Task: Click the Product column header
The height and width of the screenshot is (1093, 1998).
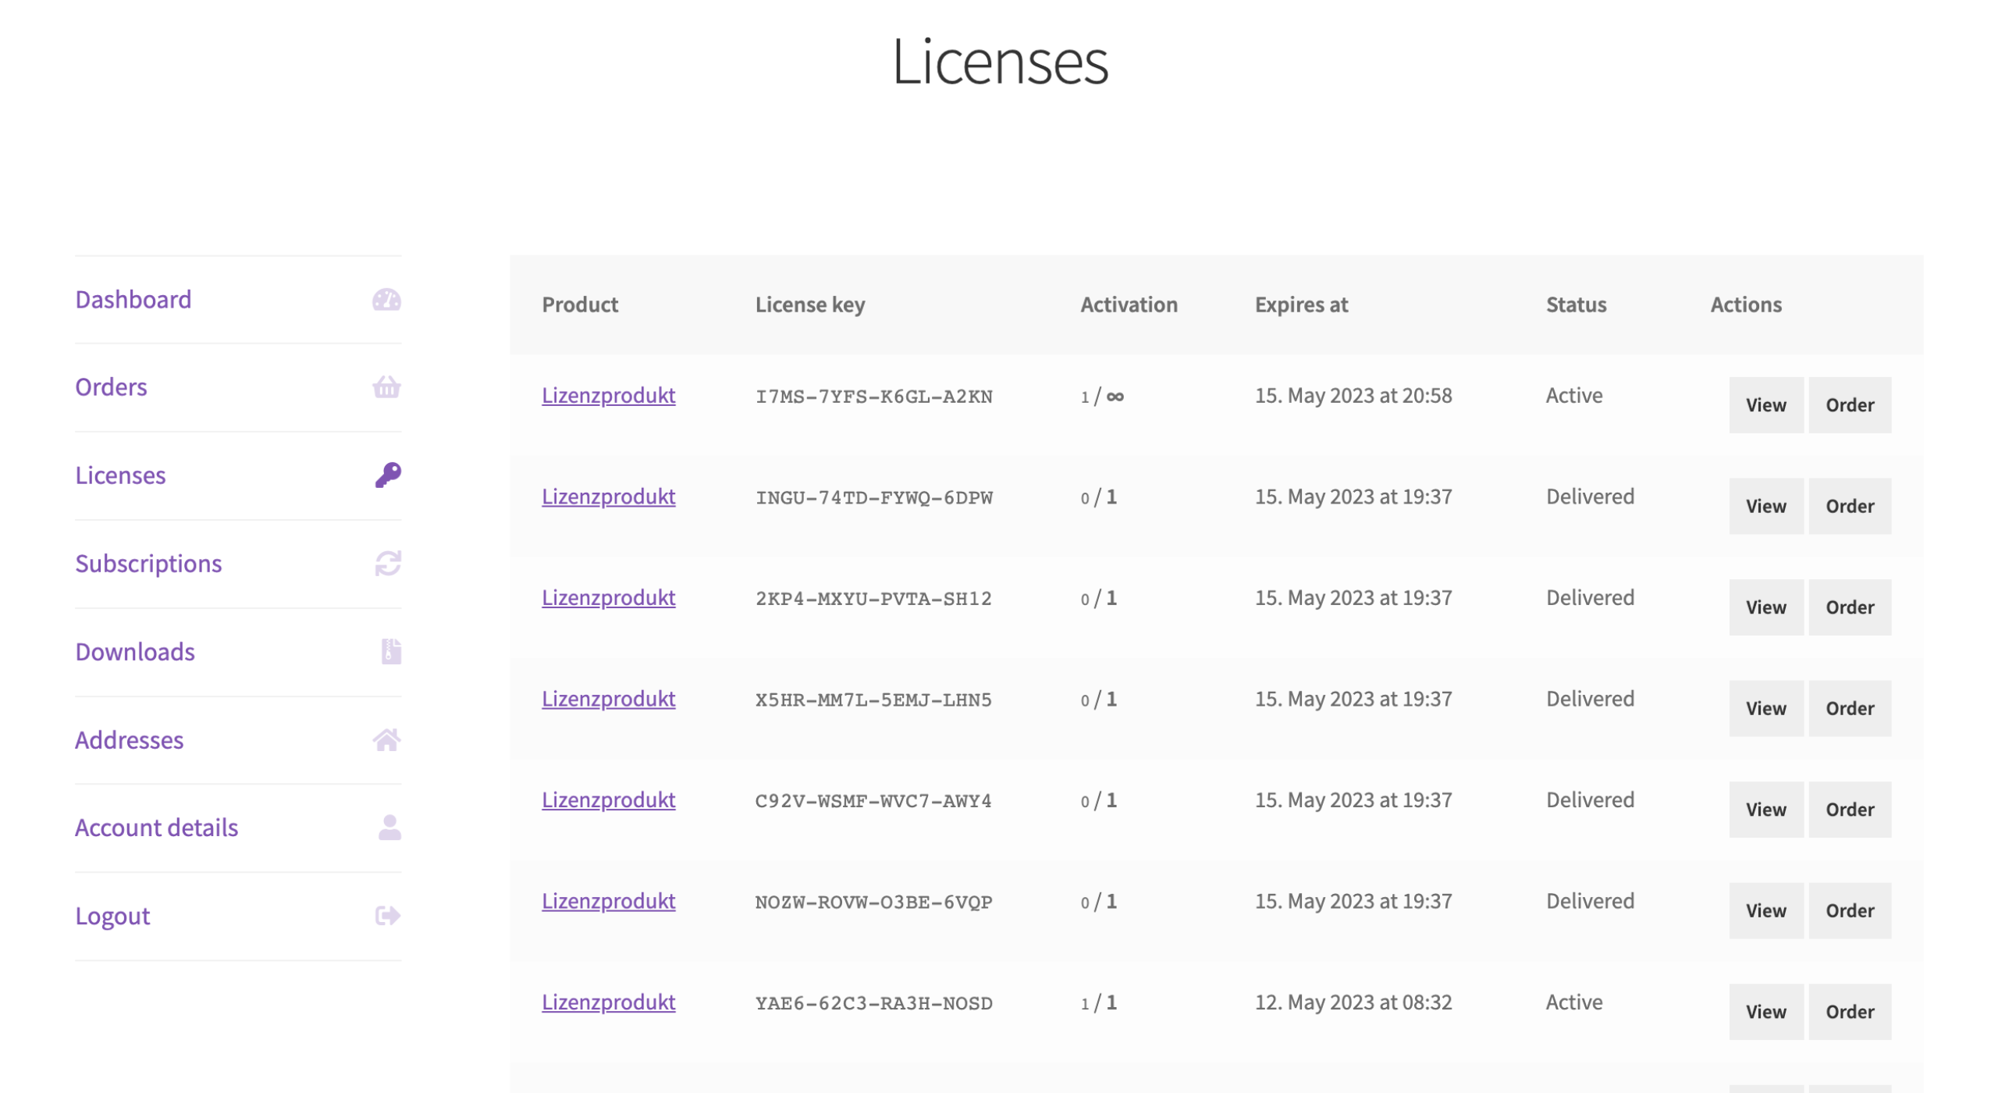Action: click(580, 304)
